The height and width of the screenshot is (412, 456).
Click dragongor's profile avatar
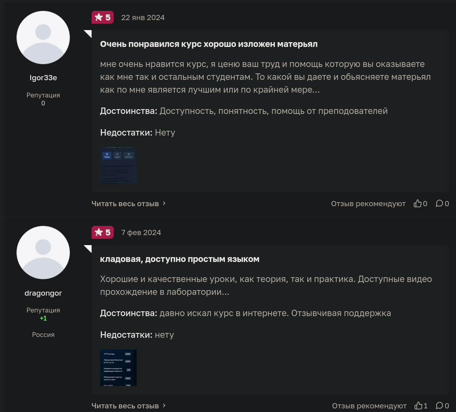[43, 252]
